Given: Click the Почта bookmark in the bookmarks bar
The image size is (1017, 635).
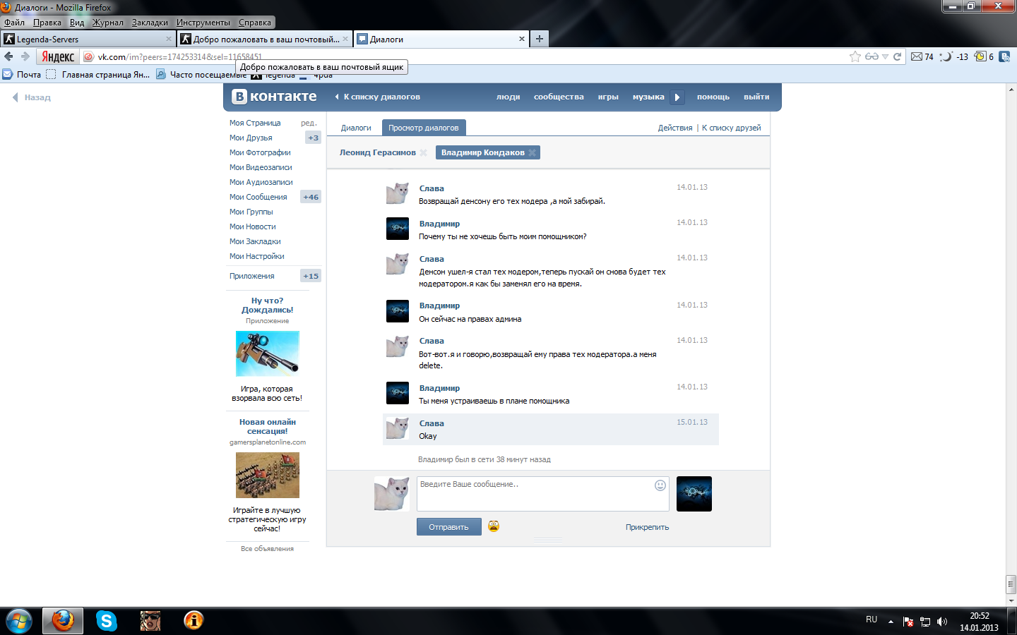Looking at the screenshot, I should pyautogui.click(x=22, y=74).
